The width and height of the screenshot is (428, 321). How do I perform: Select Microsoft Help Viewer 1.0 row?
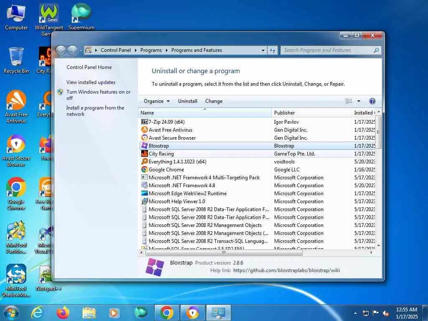257,201
